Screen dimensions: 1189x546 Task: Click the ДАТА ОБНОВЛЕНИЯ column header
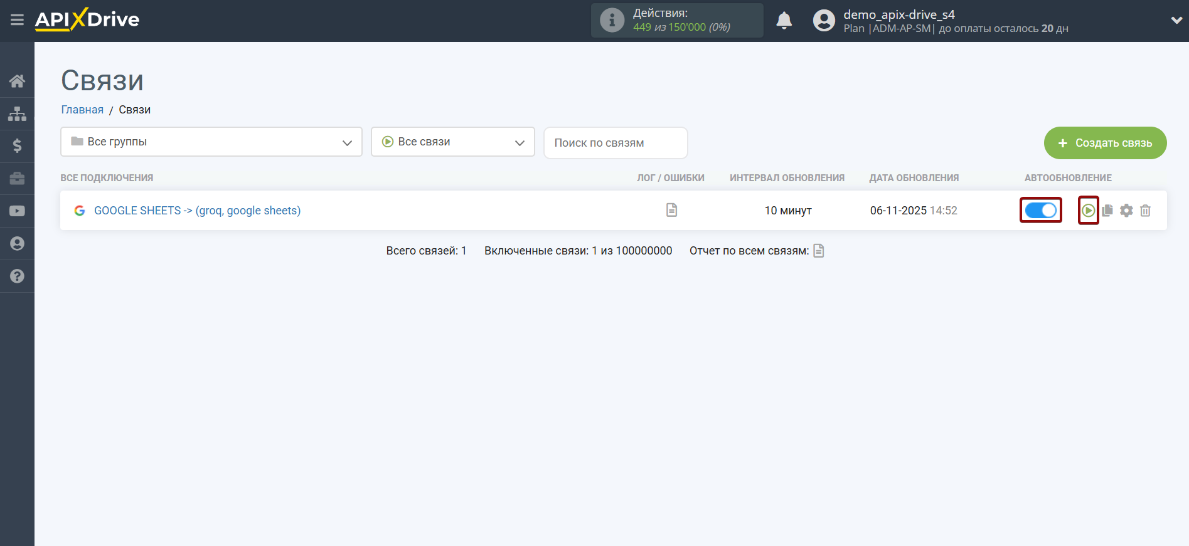pyautogui.click(x=914, y=178)
